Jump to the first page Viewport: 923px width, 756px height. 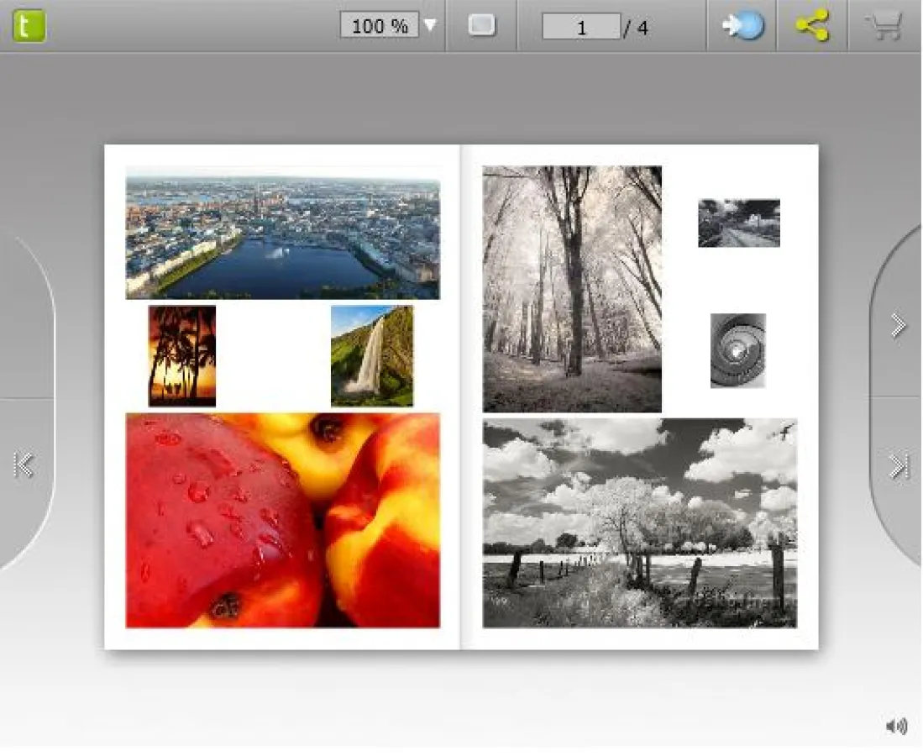click(x=24, y=465)
